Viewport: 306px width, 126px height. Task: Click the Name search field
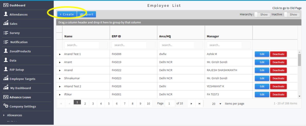[x=82, y=45]
